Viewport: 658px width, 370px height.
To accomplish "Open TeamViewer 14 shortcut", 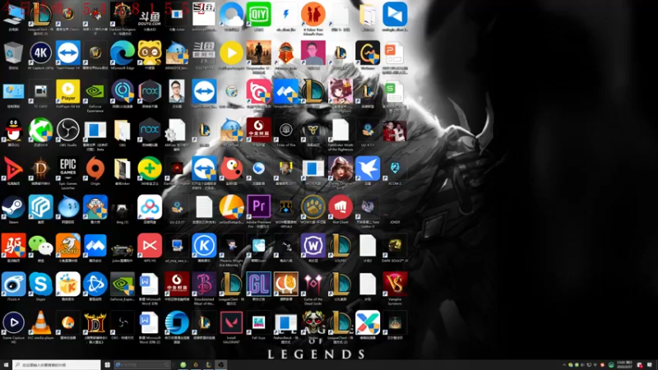I will point(68,53).
